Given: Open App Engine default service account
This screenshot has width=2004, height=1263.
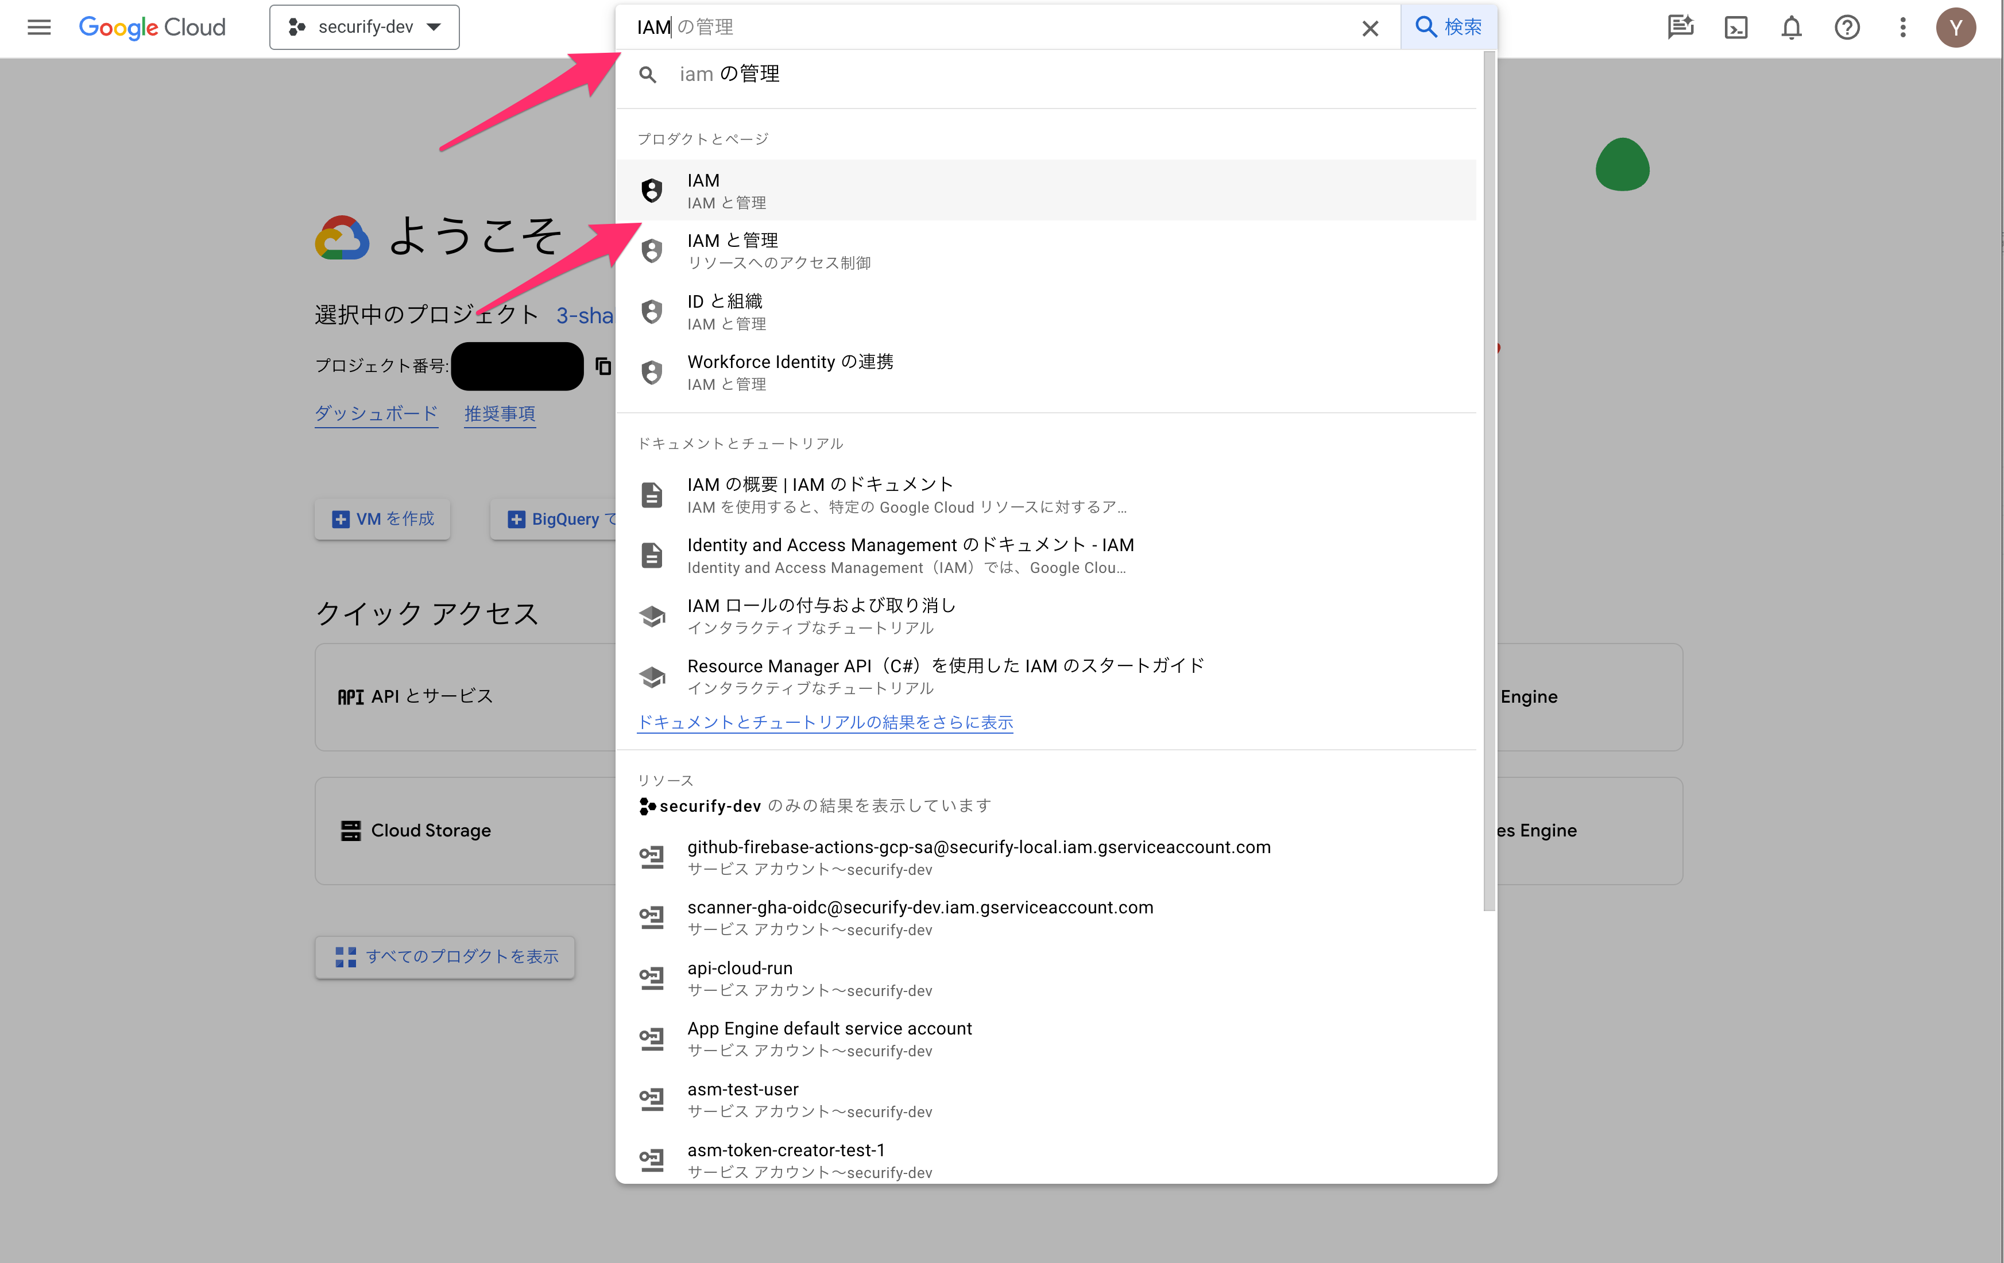Looking at the screenshot, I should 1046,1039.
